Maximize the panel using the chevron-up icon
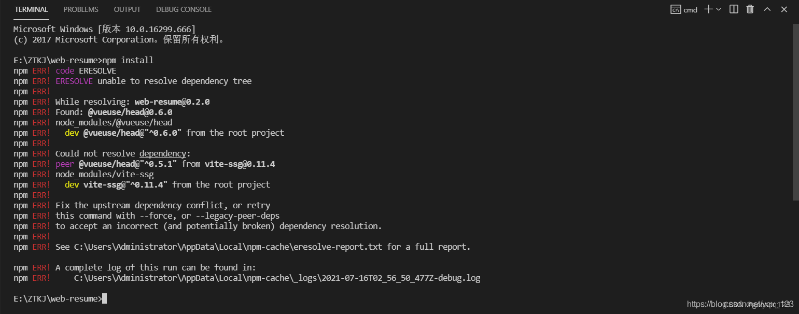Viewport: 799px width, 314px height. [x=766, y=9]
